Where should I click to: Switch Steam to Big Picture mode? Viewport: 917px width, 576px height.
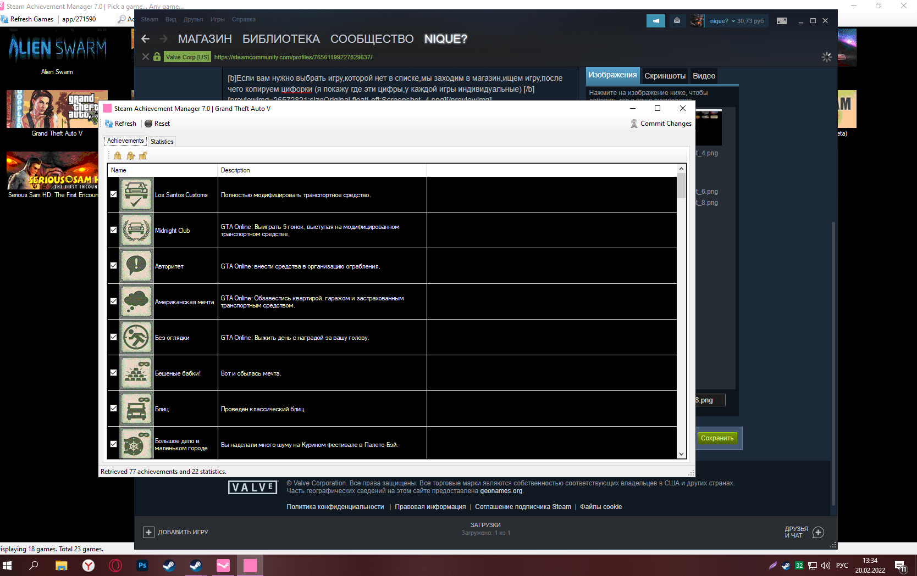782,21
